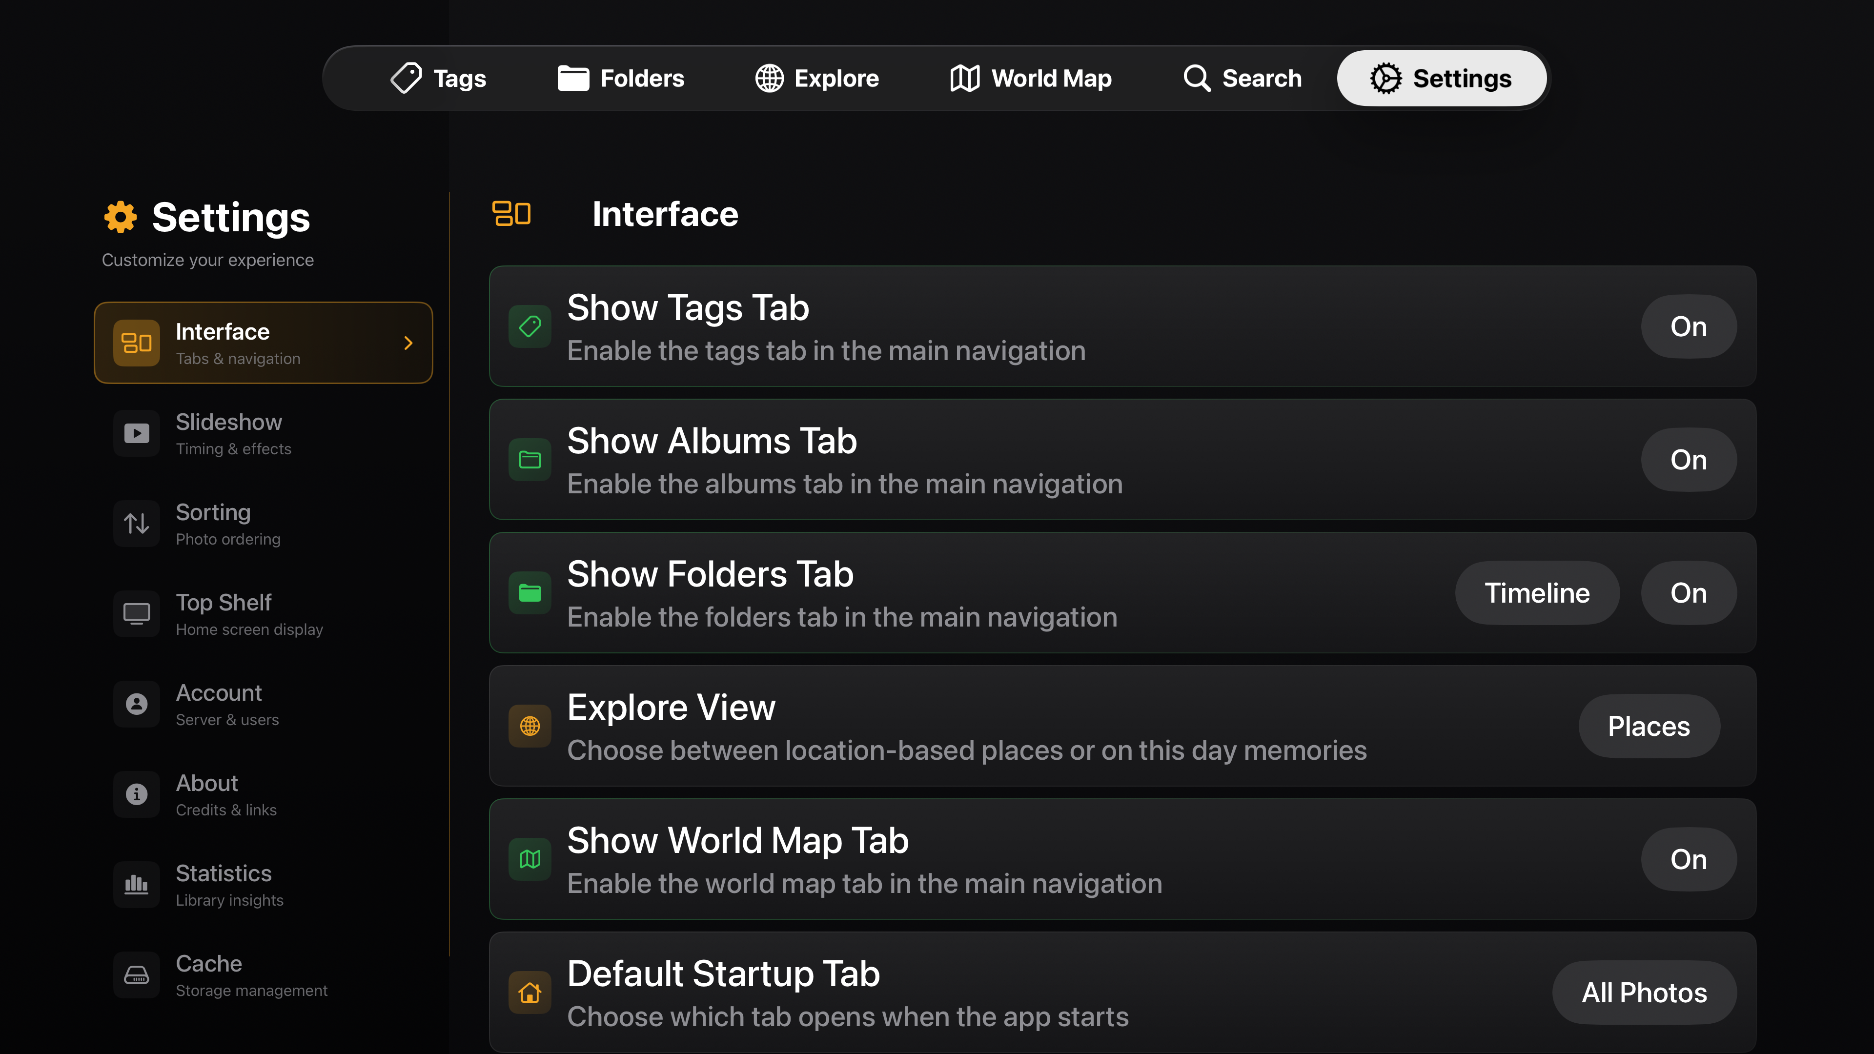Disable the Show Albums Tab switch

tap(1688, 459)
